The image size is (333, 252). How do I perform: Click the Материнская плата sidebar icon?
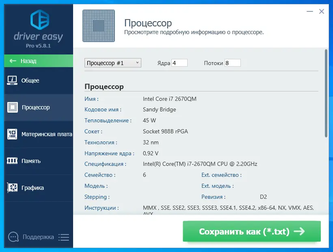(x=12, y=134)
